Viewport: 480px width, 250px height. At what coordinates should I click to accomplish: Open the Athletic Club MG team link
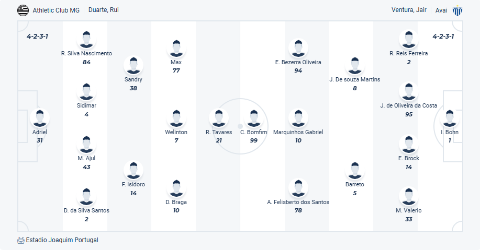click(x=56, y=10)
